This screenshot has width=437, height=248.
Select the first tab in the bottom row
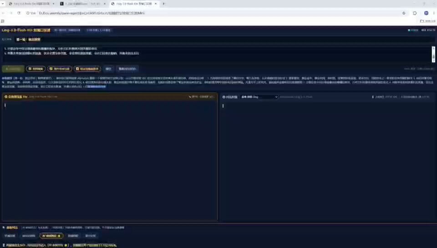pos(10,236)
